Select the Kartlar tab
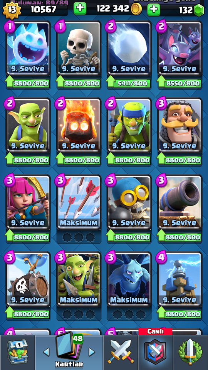This screenshot has width=208, height=370. (69, 352)
